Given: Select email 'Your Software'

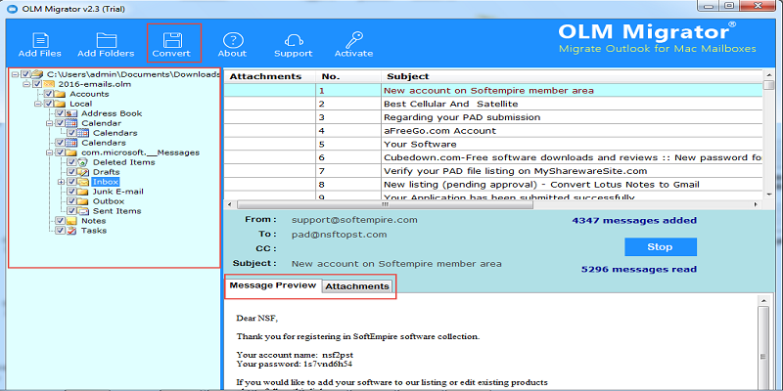Looking at the screenshot, I should [x=493, y=144].
